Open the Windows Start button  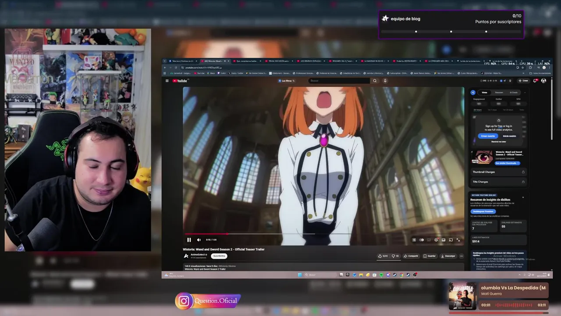point(300,275)
